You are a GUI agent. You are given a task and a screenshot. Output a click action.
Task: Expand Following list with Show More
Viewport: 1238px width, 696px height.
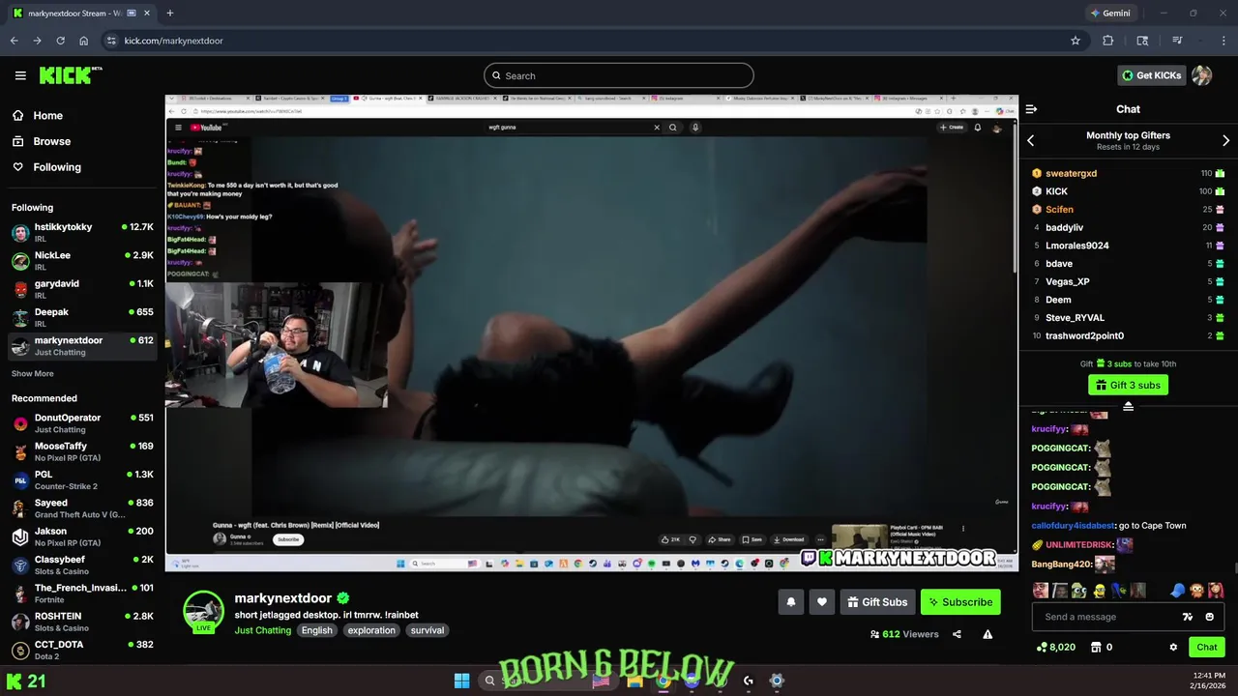click(x=32, y=373)
